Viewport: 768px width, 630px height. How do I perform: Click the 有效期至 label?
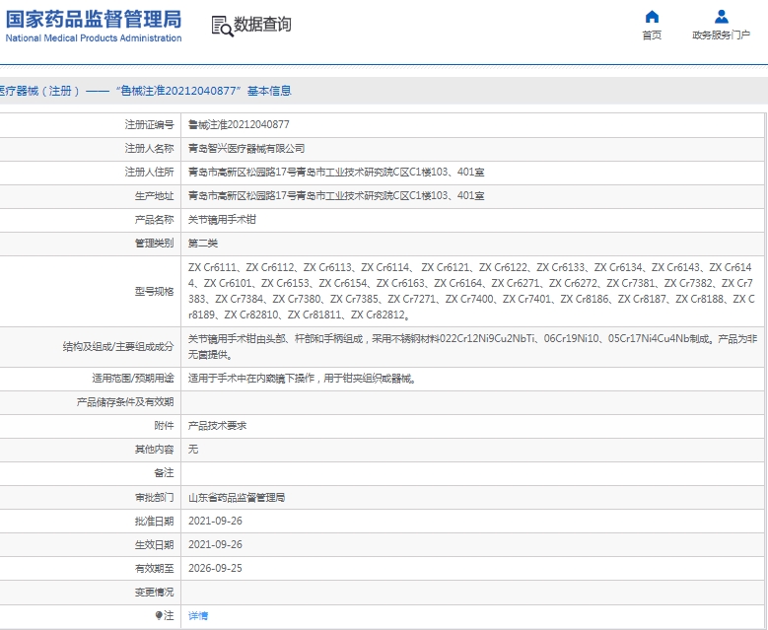[154, 568]
